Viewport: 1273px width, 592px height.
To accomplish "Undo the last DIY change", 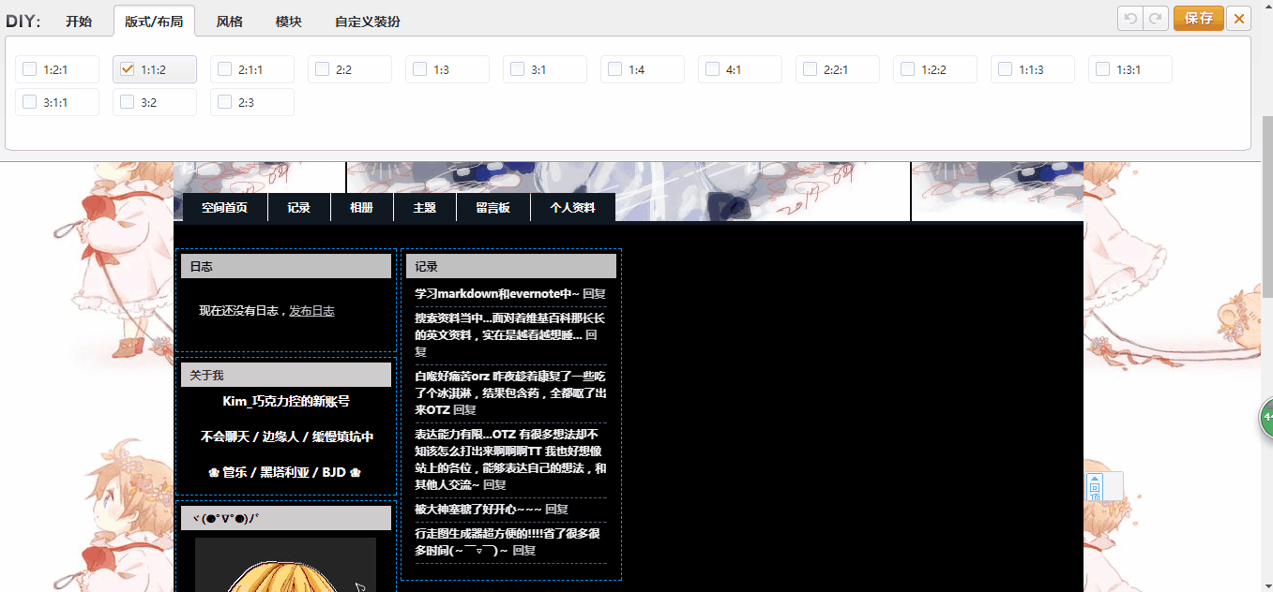I will coord(1130,18).
